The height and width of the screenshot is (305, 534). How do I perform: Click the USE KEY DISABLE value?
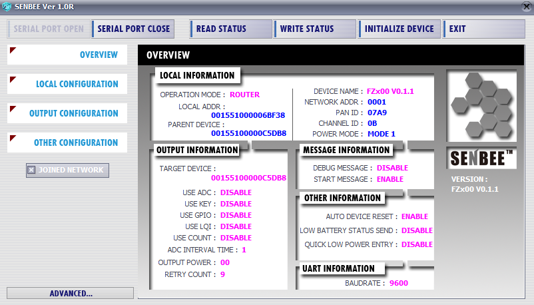(236, 204)
